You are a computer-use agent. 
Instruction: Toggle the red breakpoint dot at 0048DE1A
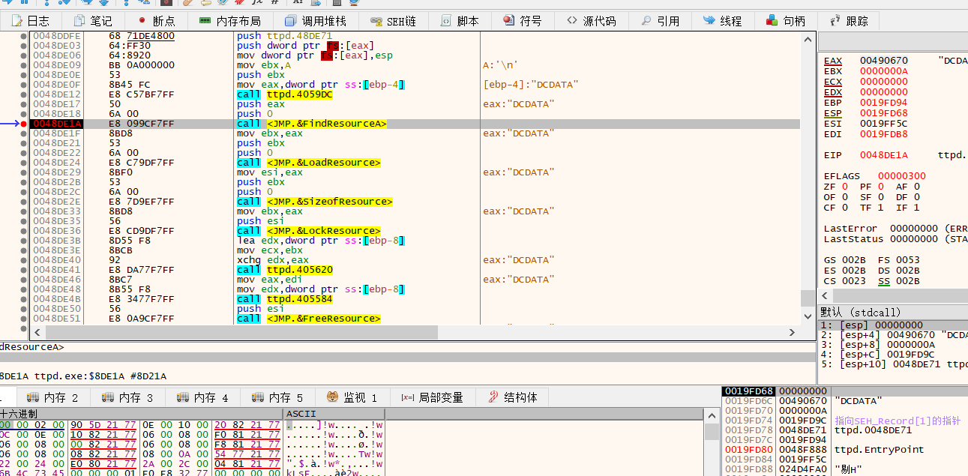coord(25,124)
